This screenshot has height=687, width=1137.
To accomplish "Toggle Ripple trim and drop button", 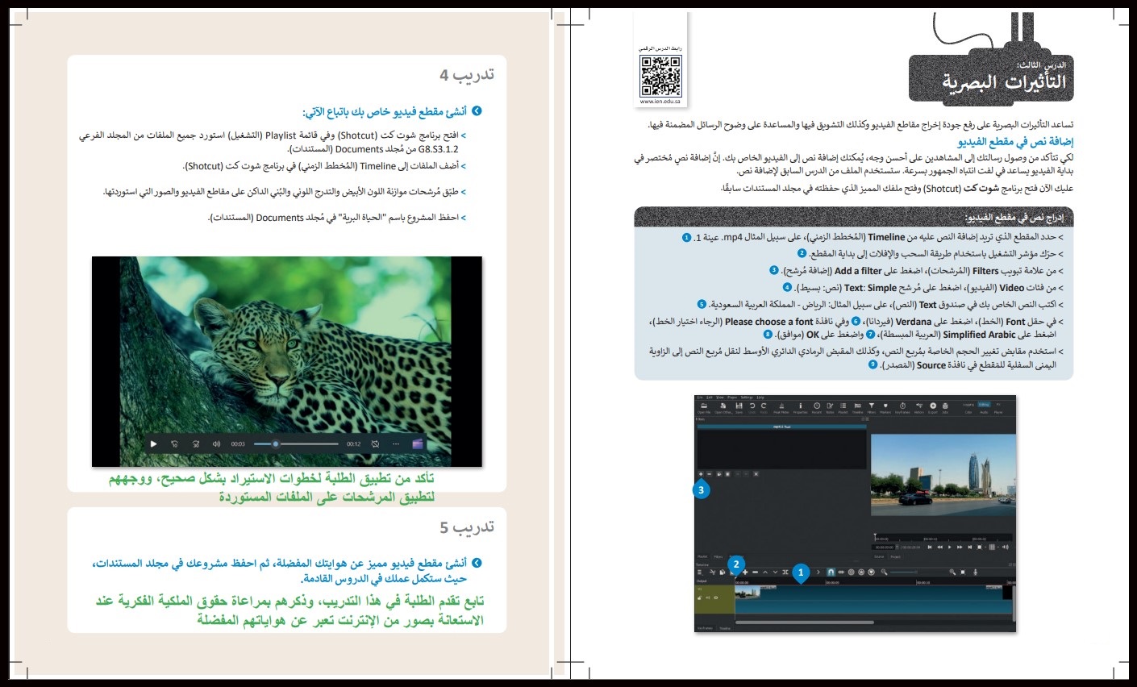I will pyautogui.click(x=852, y=572).
